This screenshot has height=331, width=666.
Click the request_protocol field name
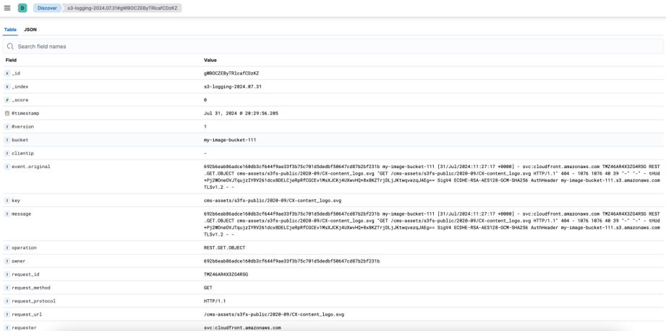[x=34, y=301]
